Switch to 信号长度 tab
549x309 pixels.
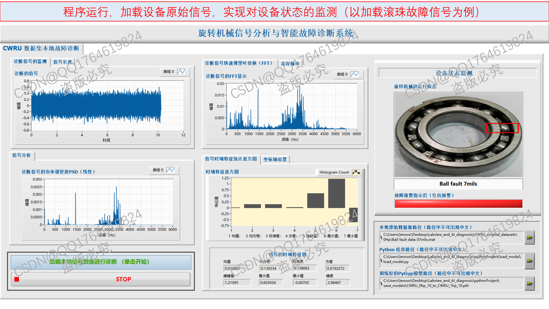coord(63,62)
